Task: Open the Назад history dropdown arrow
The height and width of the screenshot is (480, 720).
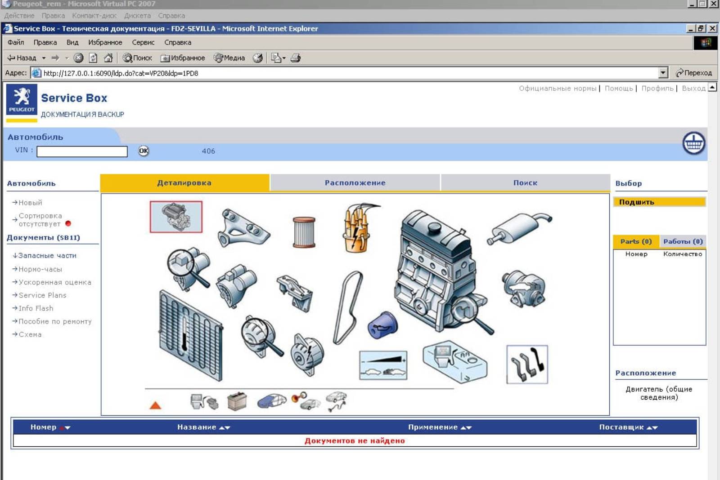Action: pos(44,58)
